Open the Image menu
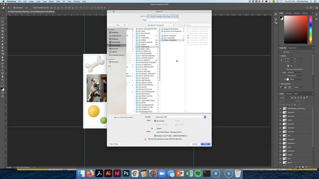The width and height of the screenshot is (319, 179). (x=31, y=1)
